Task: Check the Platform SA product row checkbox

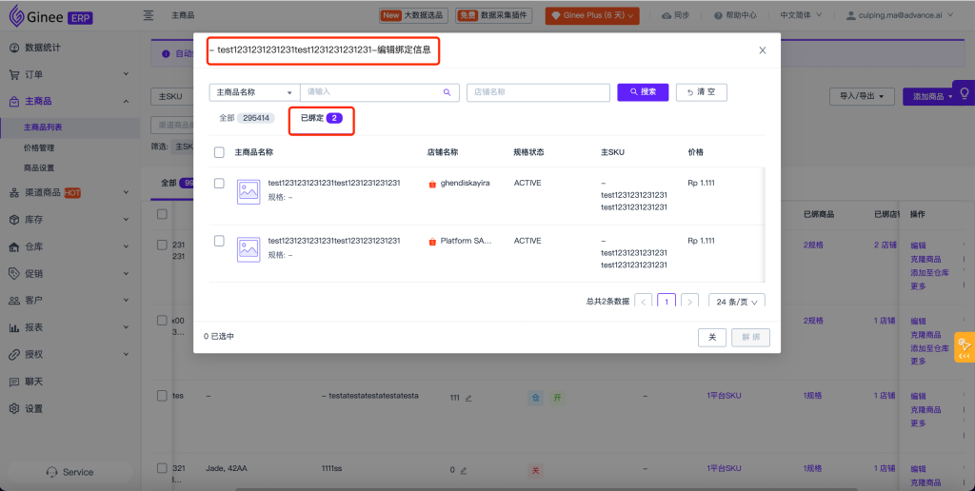Action: (x=220, y=241)
